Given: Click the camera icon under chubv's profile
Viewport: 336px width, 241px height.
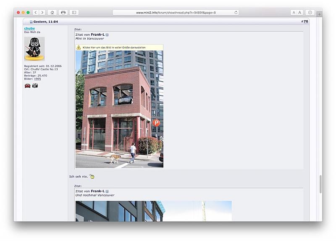Looking at the screenshot, I should 35,85.
